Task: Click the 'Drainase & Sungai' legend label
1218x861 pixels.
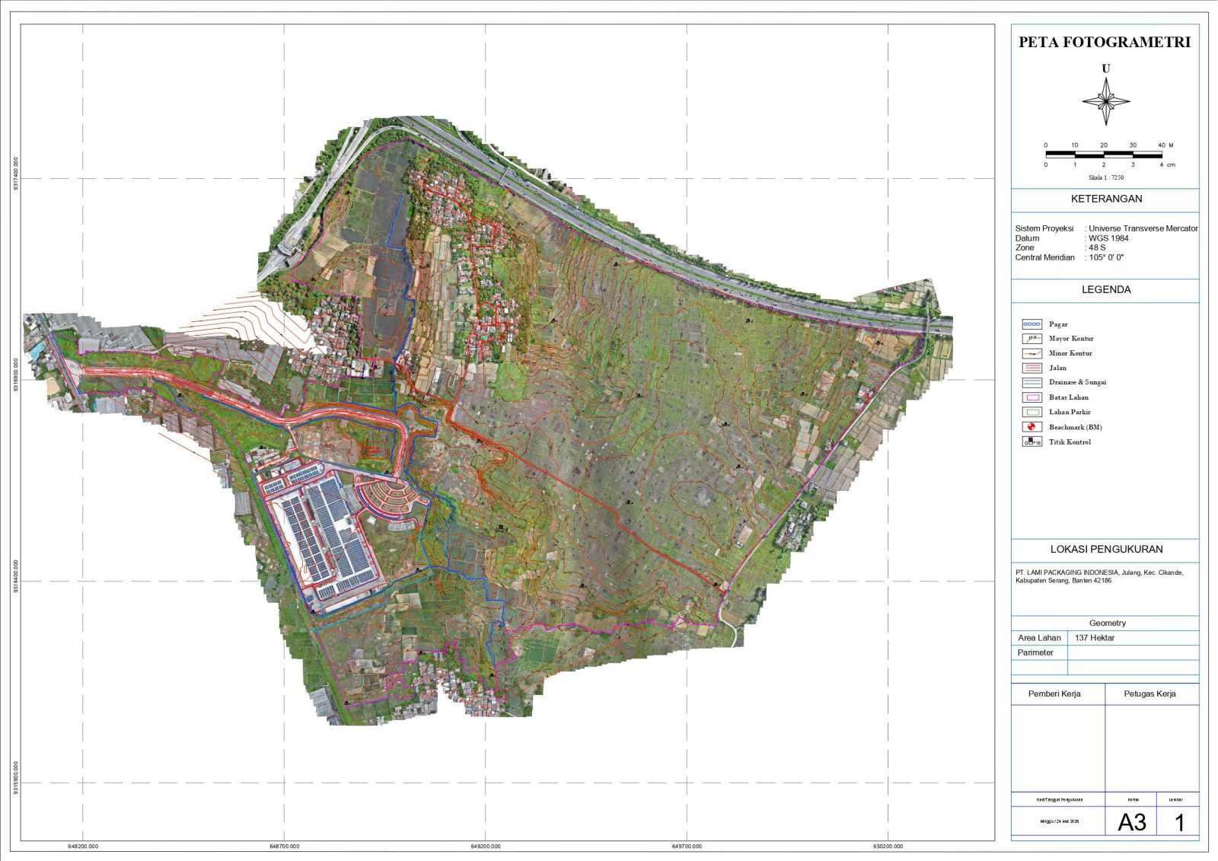Action: click(x=1077, y=382)
